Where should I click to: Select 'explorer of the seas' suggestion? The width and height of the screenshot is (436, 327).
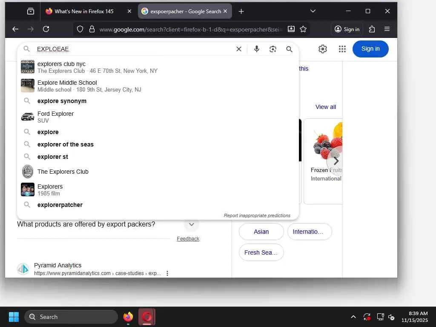click(158, 144)
